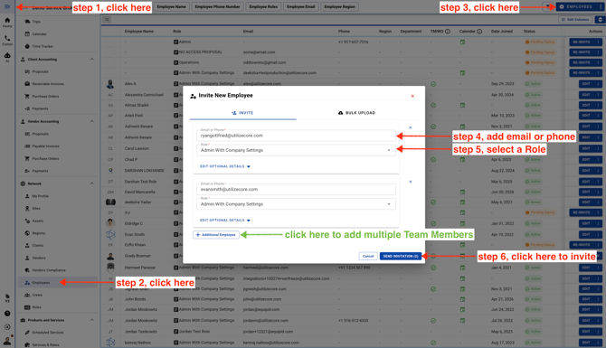Open Receivable Invoices under Client Accounting
Image resolution: width=606 pixels, height=348 pixels.
point(48,84)
